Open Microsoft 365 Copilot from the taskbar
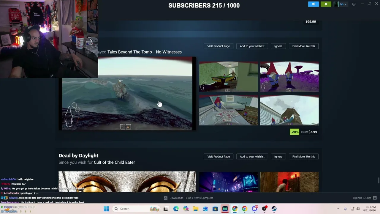This screenshot has height=214, width=380. click(x=186, y=209)
